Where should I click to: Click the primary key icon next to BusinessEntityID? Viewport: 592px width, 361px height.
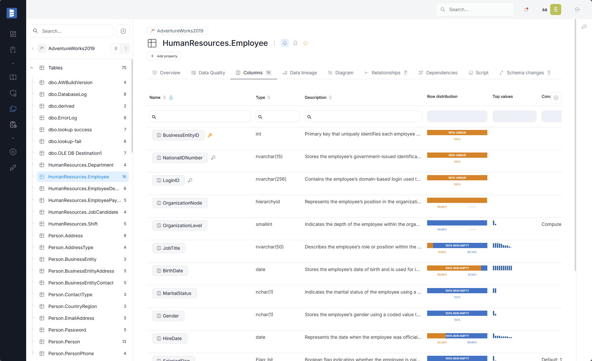point(210,135)
